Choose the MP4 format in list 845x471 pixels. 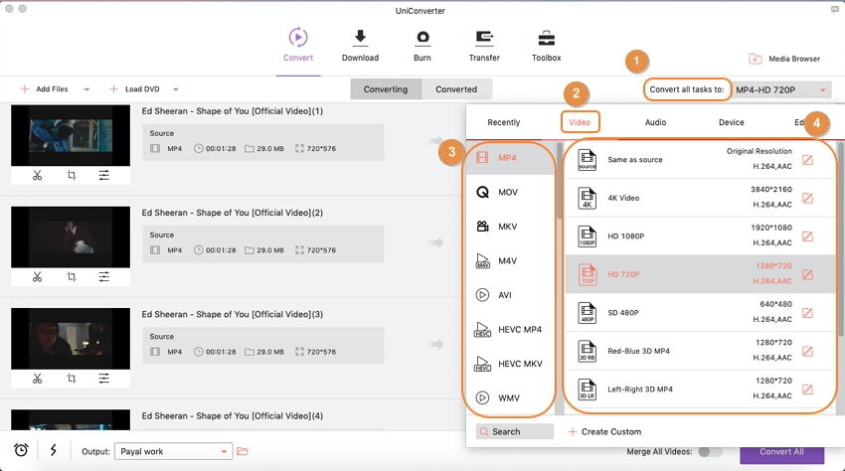click(510, 158)
